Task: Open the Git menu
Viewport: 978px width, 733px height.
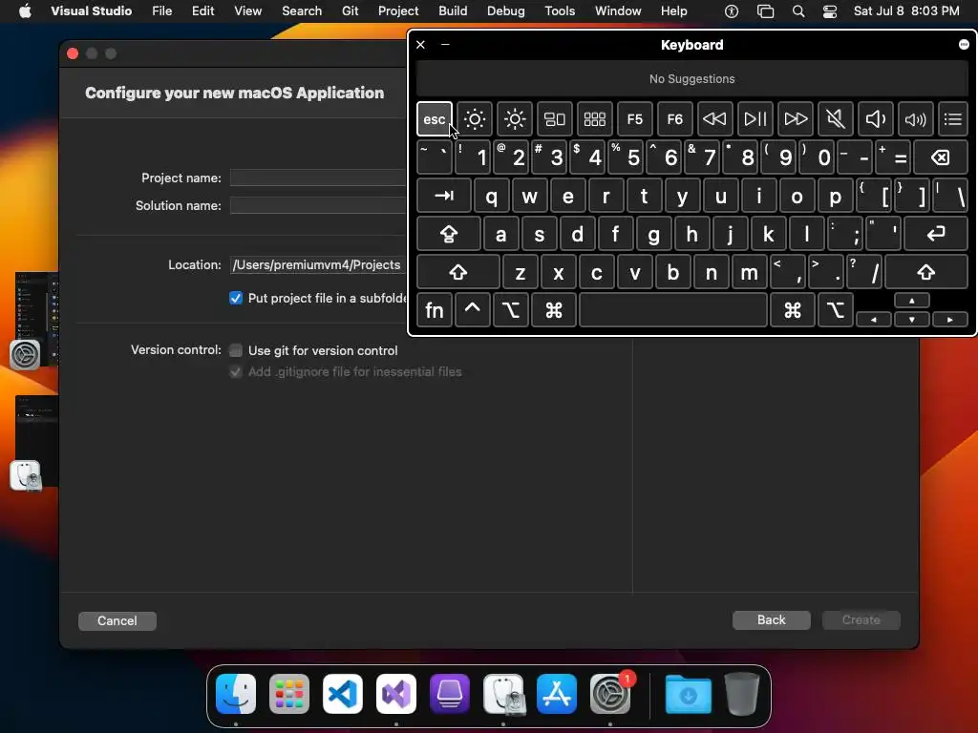Action: click(x=350, y=10)
